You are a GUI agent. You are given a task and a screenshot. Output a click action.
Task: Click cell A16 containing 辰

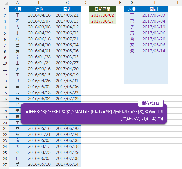pos(17,99)
